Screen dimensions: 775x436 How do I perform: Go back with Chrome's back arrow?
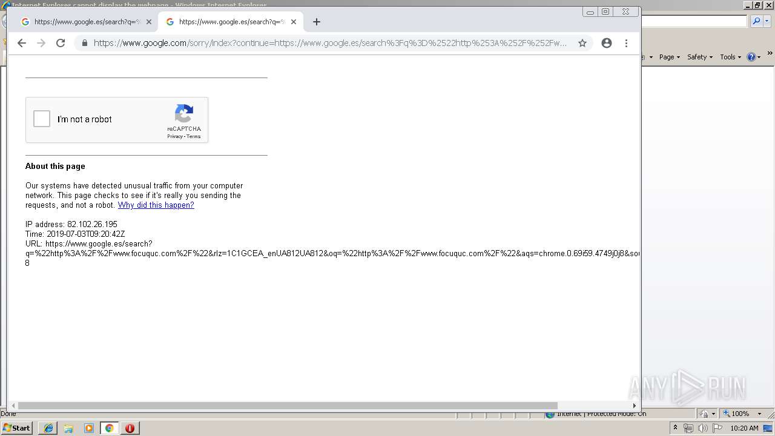pyautogui.click(x=22, y=43)
